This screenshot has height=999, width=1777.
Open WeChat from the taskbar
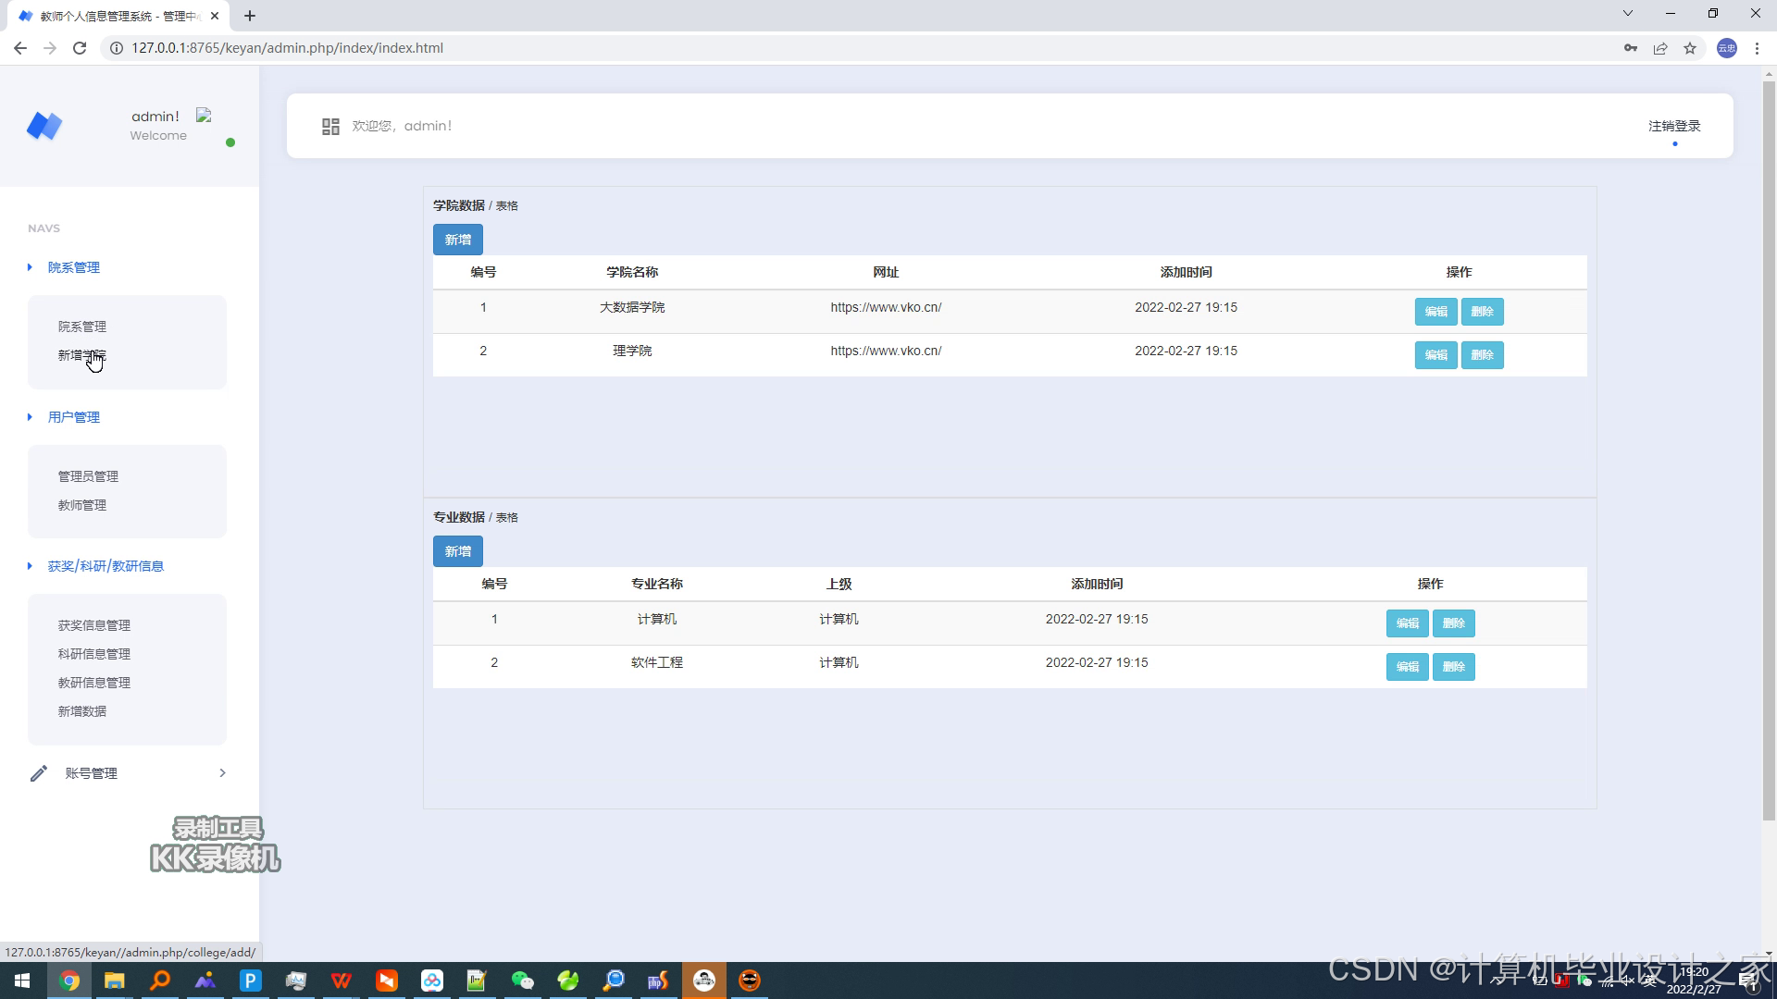click(x=523, y=980)
